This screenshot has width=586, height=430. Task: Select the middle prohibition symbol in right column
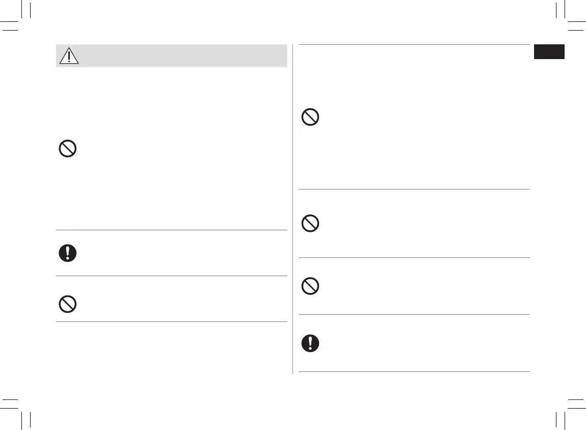[310, 224]
